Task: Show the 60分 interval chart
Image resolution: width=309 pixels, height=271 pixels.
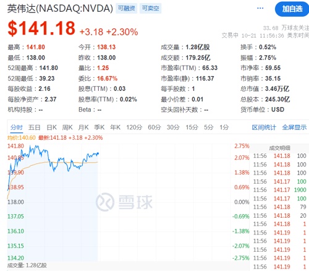Action: click(x=154, y=127)
